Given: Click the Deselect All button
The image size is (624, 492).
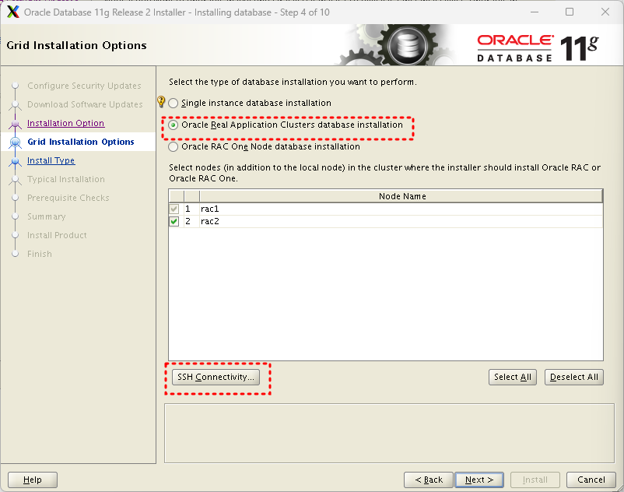Looking at the screenshot, I should pos(574,377).
